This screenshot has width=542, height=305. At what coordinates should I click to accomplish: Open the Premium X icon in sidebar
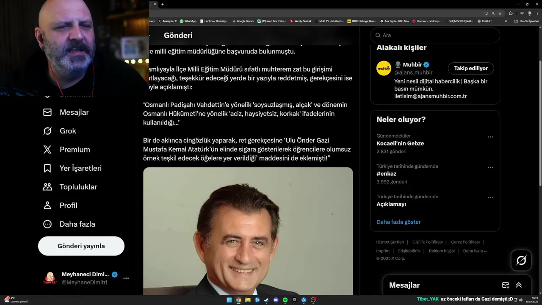coord(47,150)
